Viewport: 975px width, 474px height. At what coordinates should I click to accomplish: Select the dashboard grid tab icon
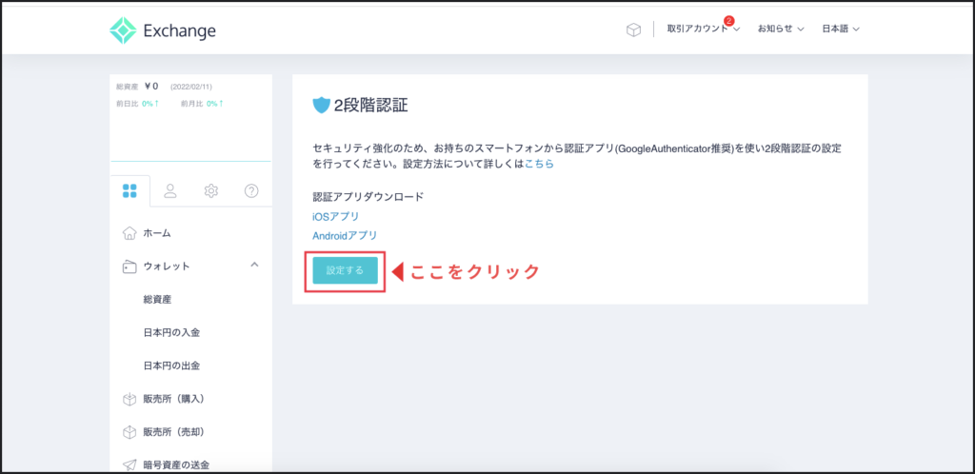coord(130,190)
